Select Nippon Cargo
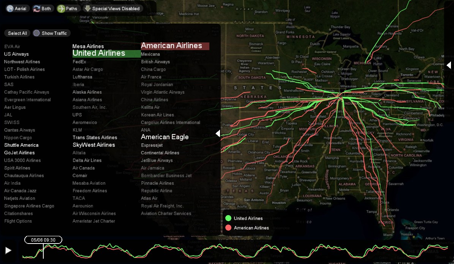454x264 pixels. point(18,138)
